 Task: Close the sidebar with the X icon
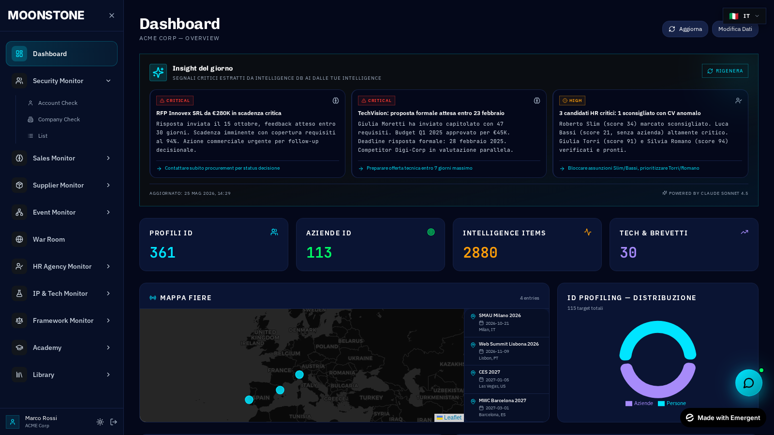click(112, 15)
